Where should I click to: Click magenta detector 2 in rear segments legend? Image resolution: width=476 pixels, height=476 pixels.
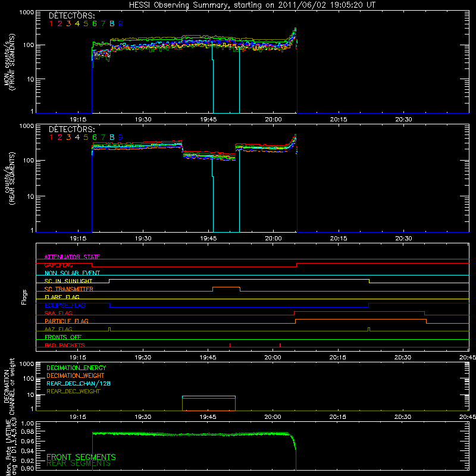coord(60,137)
